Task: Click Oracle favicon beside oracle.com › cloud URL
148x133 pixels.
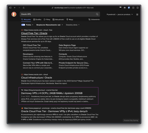Action: point(22,75)
